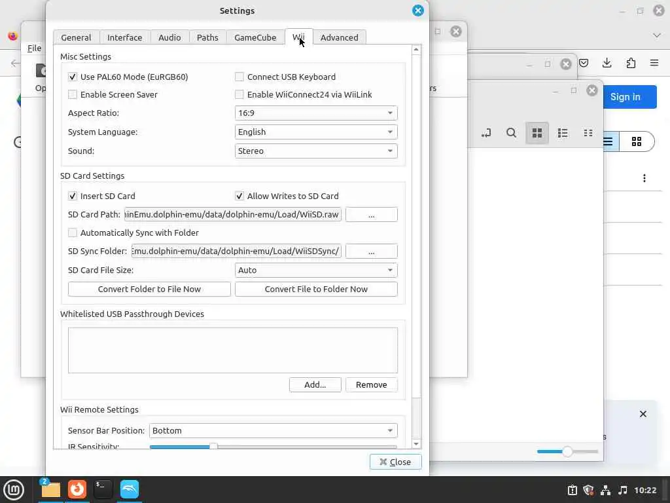Dismiss the banner with the X icon
The image size is (670, 503).
643,414
